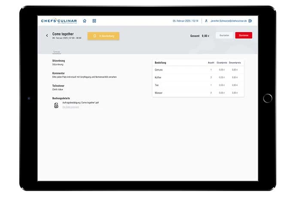This screenshot has width=296, height=197.
Task: Go back with the left arrow
Action: click(x=47, y=36)
